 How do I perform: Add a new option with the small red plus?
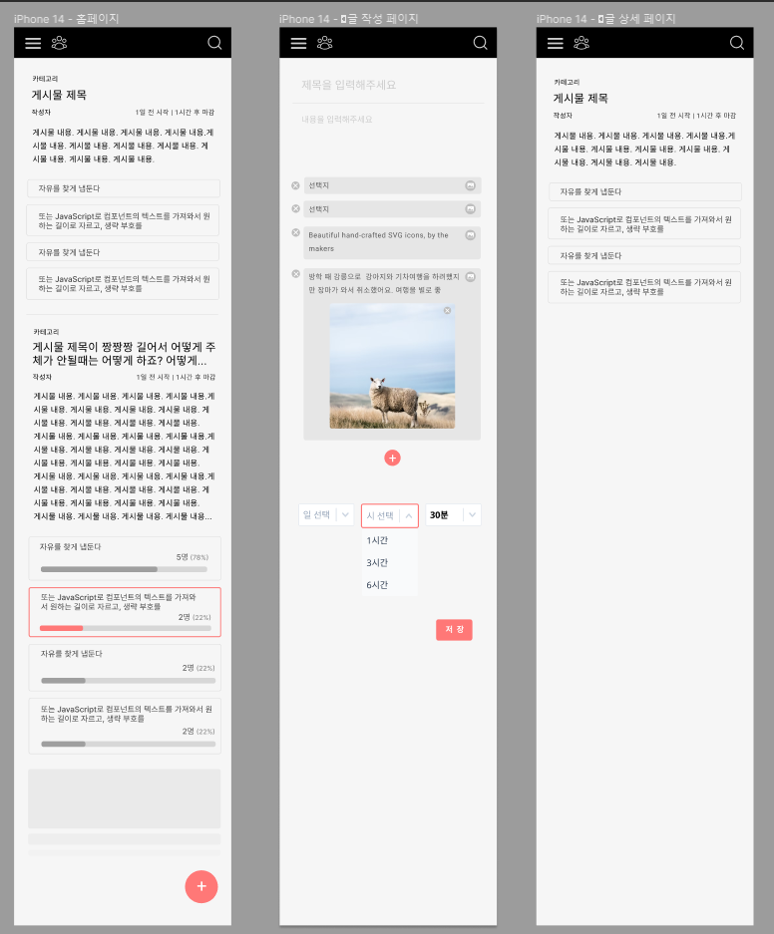tap(392, 459)
